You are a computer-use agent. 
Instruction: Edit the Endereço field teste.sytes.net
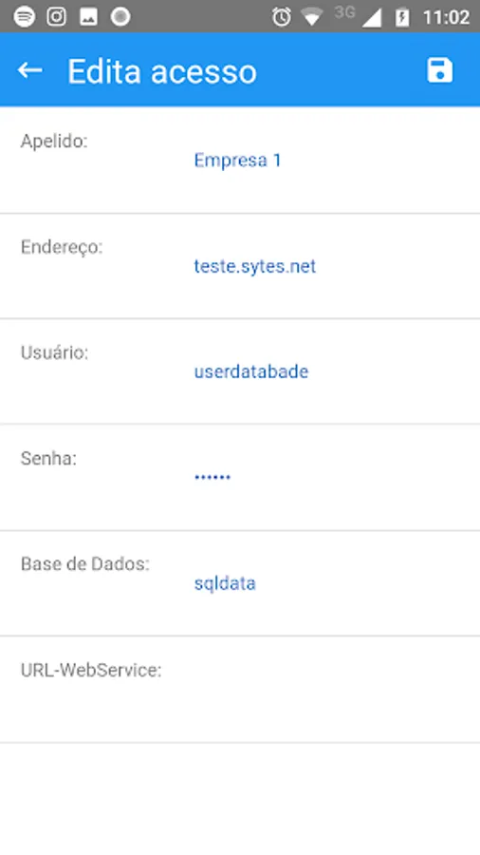point(326,266)
